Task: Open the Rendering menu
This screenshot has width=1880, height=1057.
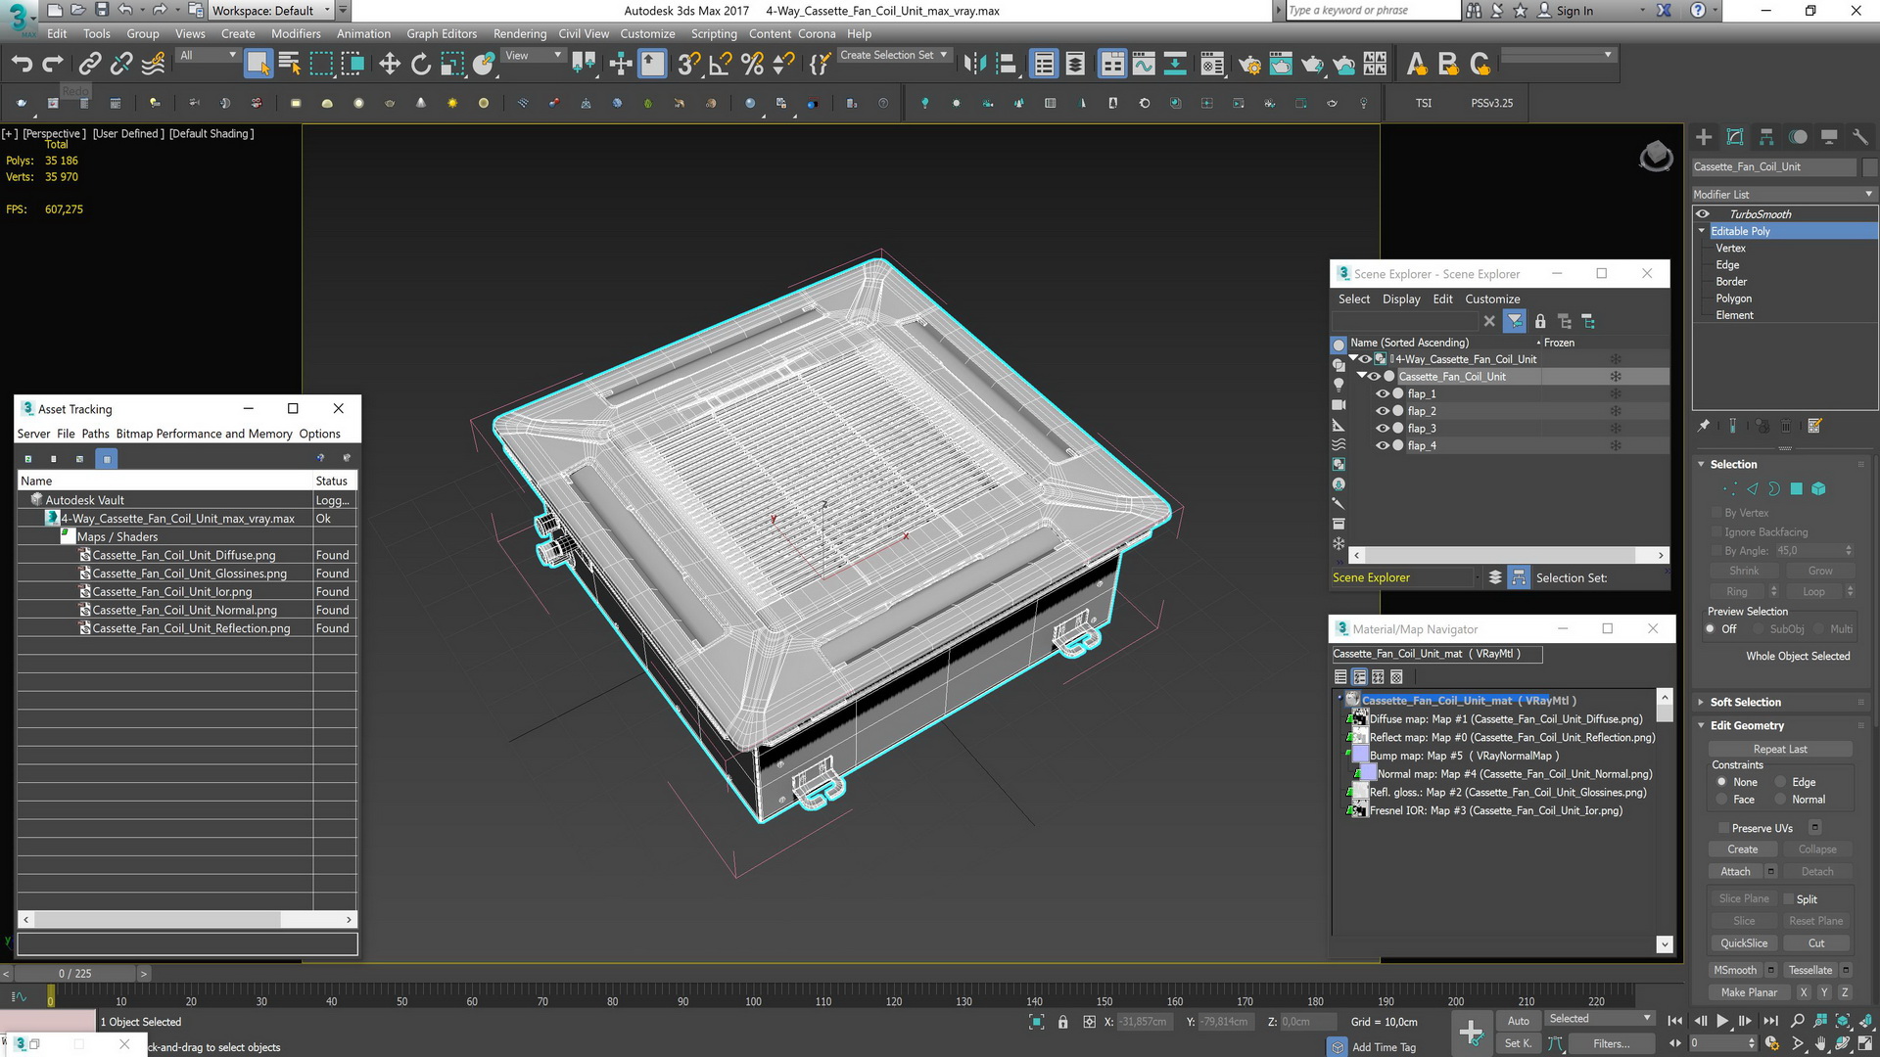Action: point(520,33)
